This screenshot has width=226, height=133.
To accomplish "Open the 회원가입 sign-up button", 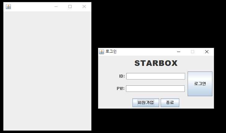I will [146, 103].
